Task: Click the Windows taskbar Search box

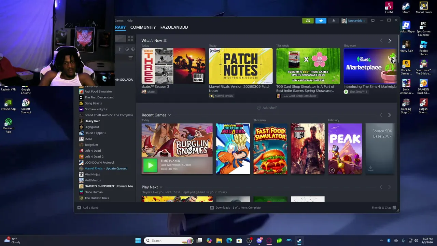Action: pyautogui.click(x=169, y=241)
